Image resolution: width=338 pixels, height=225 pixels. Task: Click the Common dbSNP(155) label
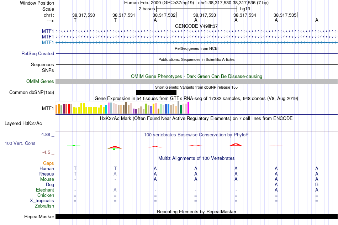32,92
